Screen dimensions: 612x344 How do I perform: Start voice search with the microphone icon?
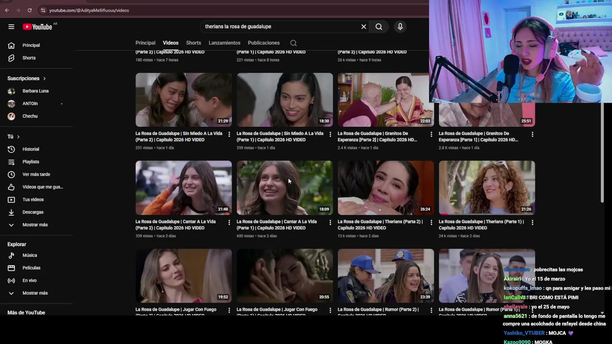pyautogui.click(x=400, y=27)
